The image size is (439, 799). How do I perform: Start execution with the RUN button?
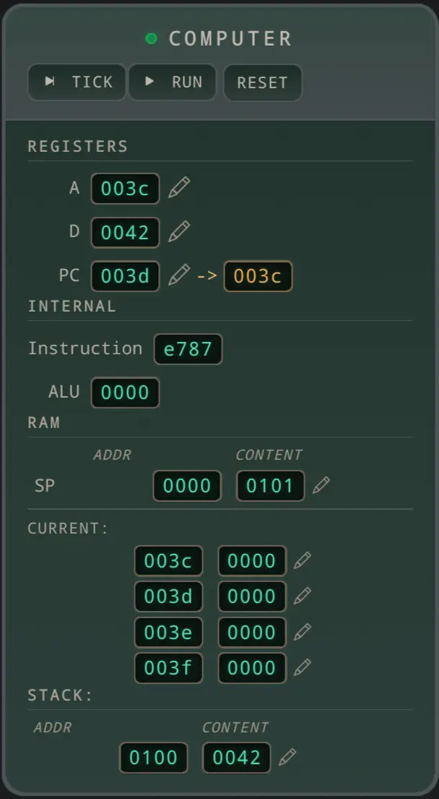173,82
